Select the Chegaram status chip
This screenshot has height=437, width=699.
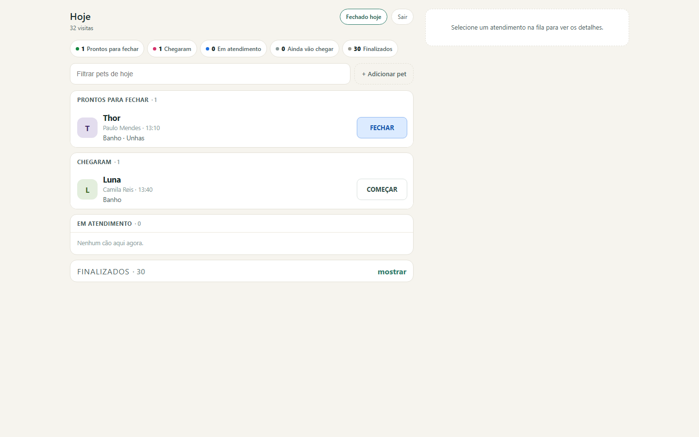point(172,49)
